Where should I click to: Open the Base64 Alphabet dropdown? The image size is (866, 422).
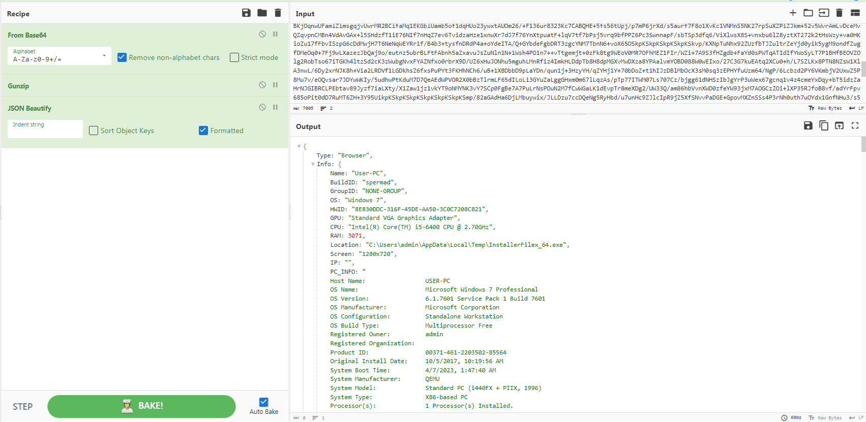59,56
